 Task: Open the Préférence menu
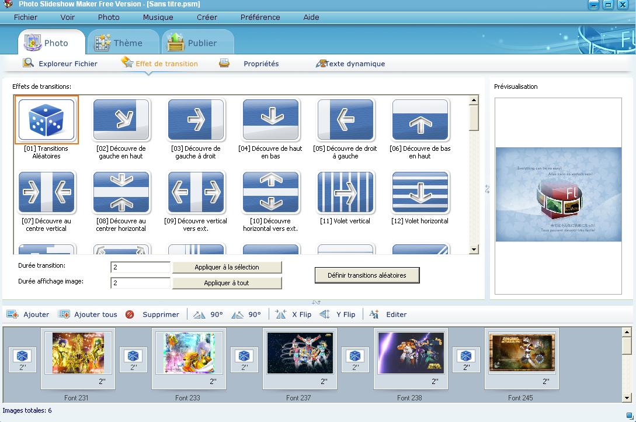tap(260, 17)
